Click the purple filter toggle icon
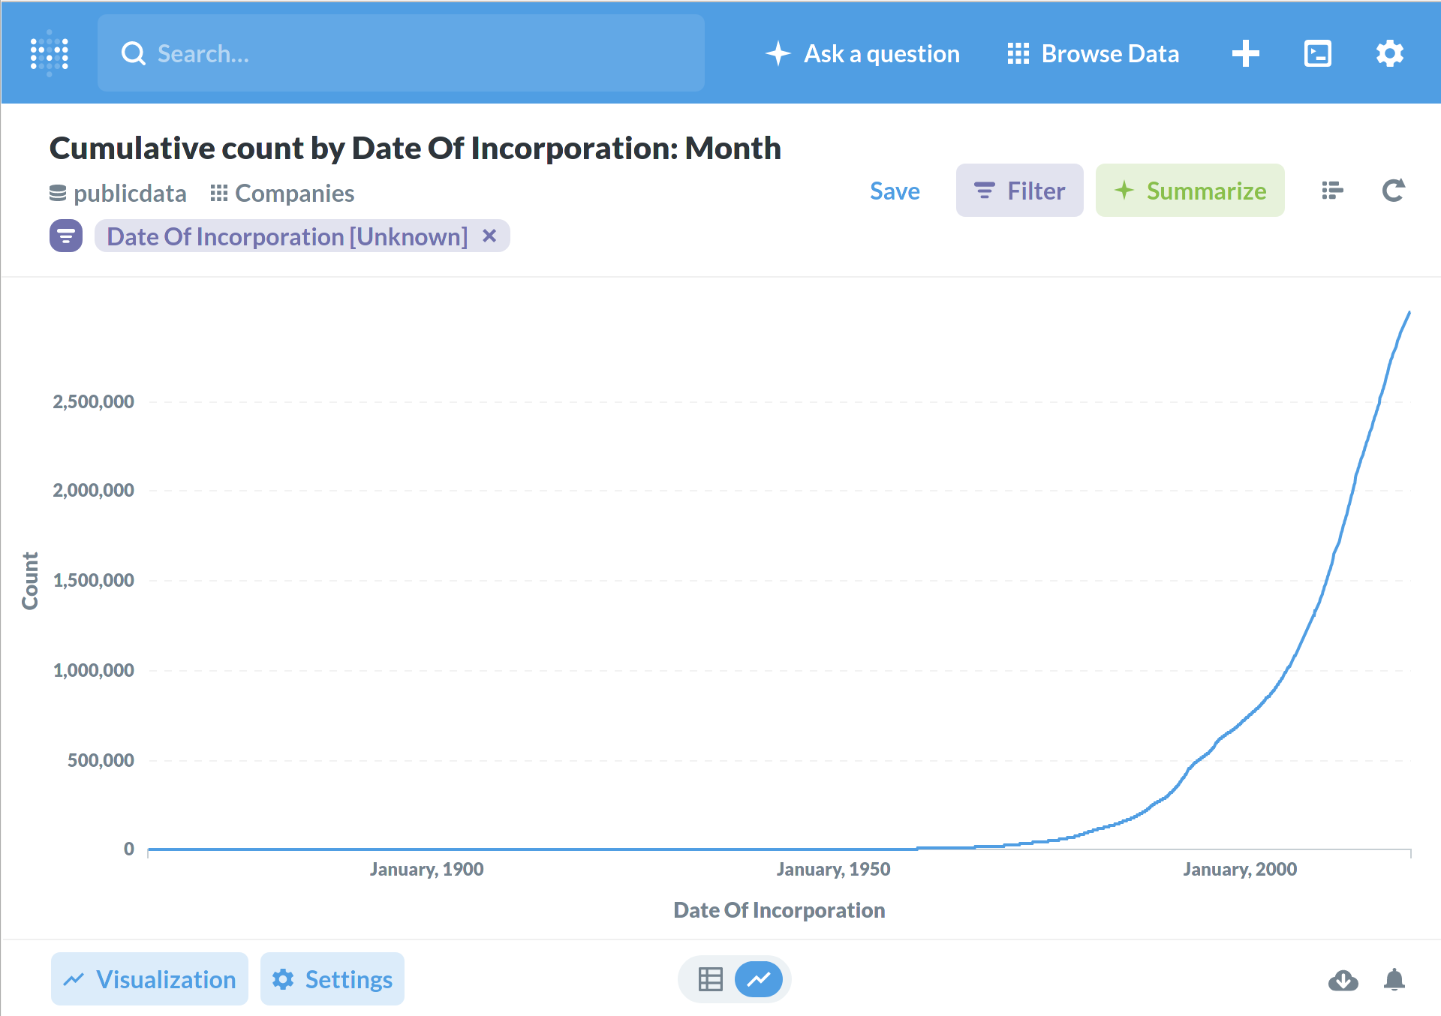Image resolution: width=1441 pixels, height=1016 pixels. coord(66,236)
